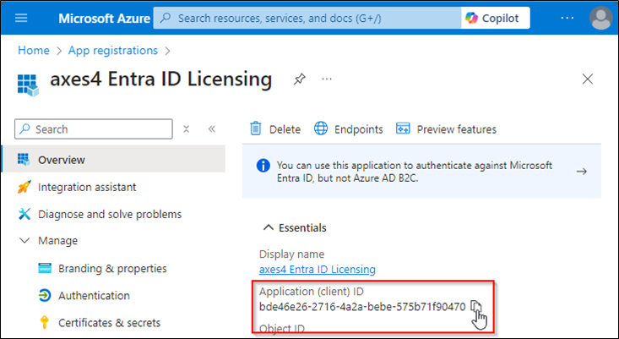Click the Certificates & secrets key icon
Screen dimensions: 619x339
click(45, 323)
